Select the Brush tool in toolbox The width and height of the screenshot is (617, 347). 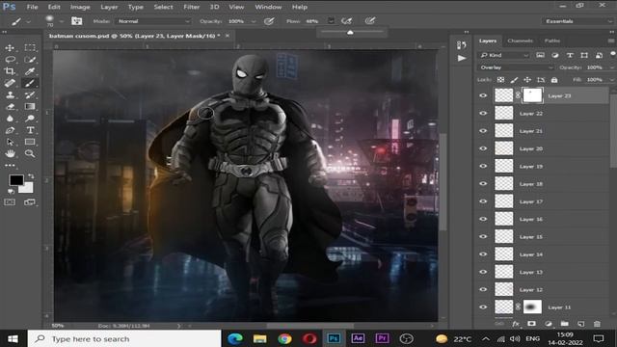click(30, 83)
